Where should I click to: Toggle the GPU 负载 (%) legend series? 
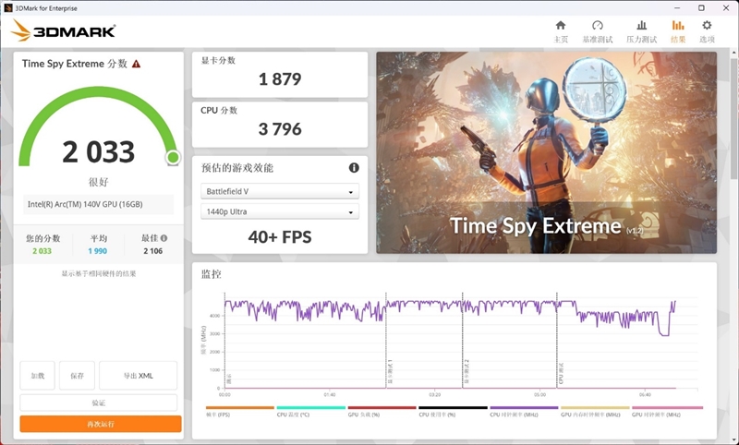[382, 411]
